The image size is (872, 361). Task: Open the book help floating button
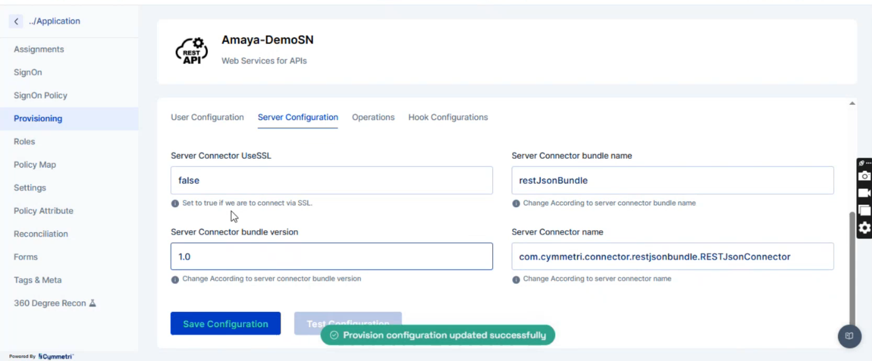[849, 336]
